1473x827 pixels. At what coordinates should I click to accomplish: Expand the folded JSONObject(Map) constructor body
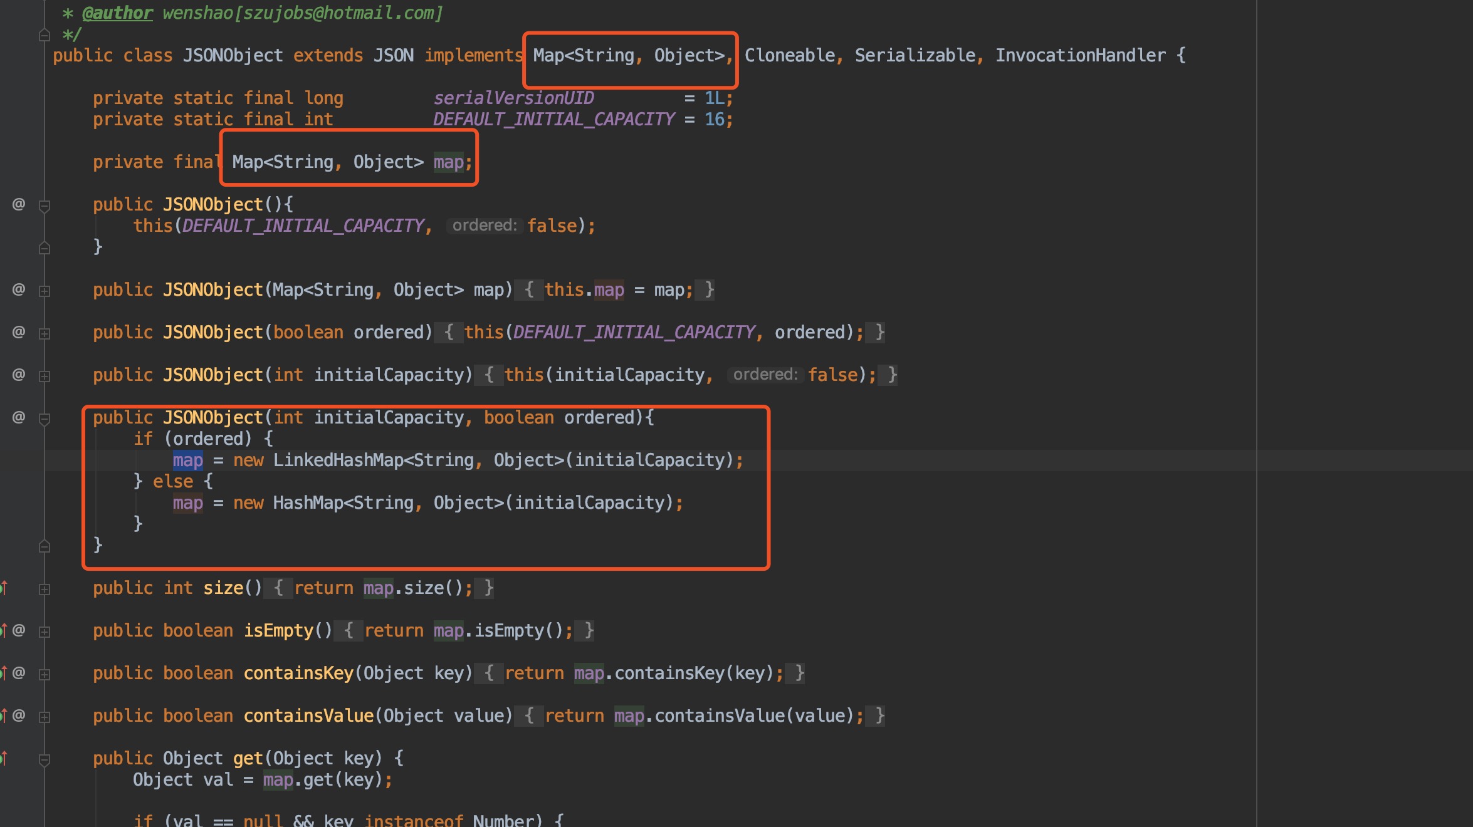45,291
